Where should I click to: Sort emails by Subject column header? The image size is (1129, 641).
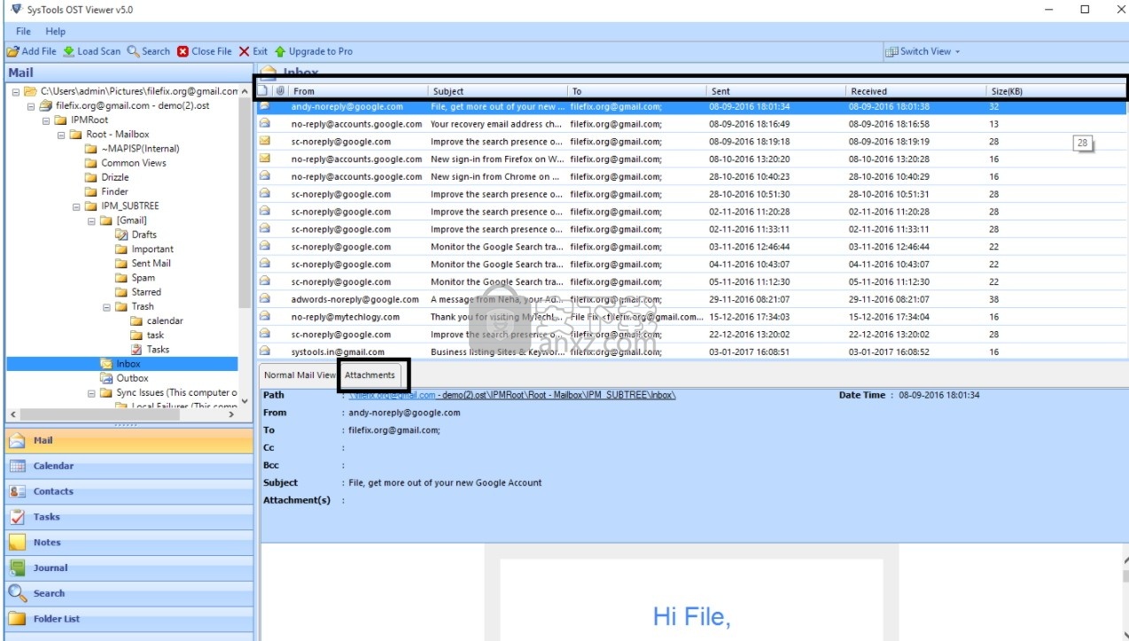click(498, 90)
